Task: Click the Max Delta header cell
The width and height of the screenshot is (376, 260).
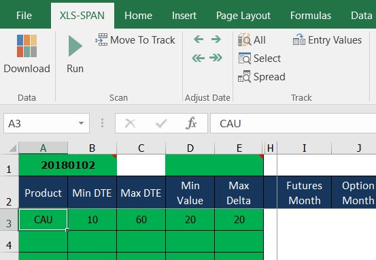Action: point(239,193)
